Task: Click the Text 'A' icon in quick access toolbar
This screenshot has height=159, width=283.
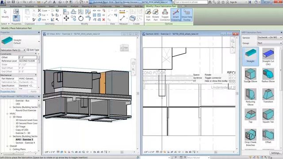Action: pos(54,2)
